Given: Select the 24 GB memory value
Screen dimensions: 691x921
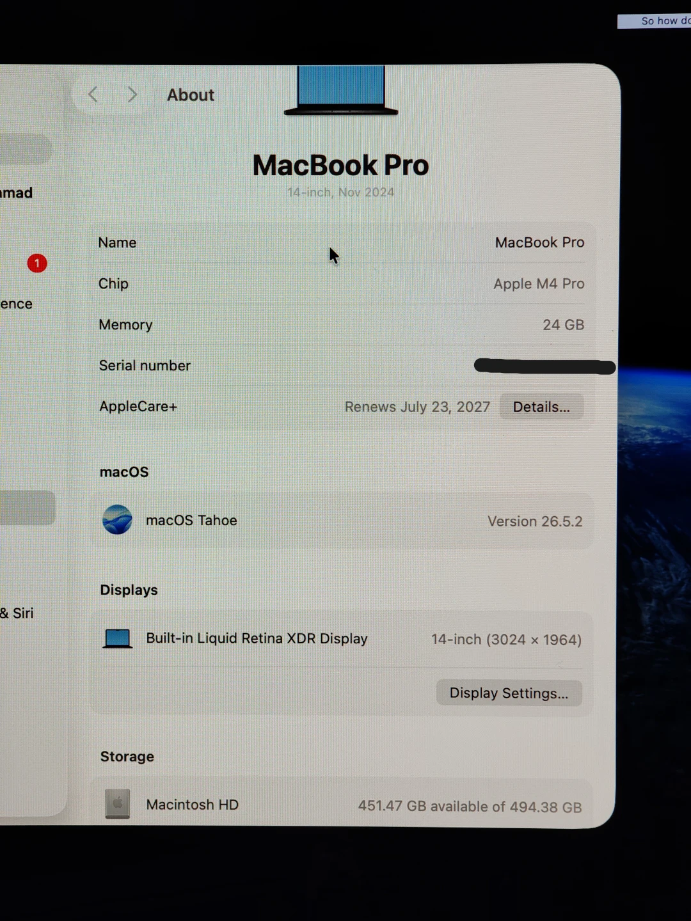Looking at the screenshot, I should [563, 325].
